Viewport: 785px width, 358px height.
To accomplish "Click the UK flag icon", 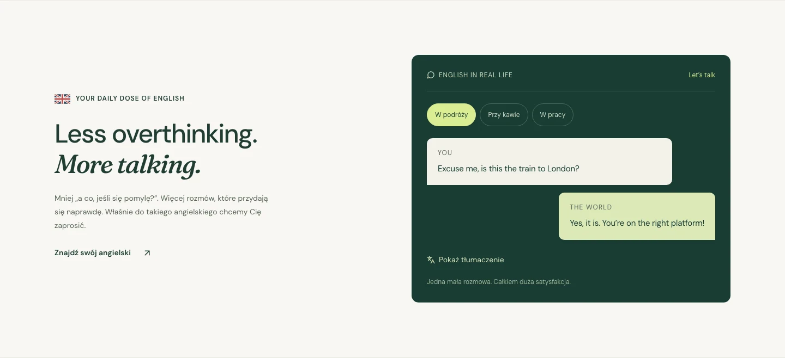I will pos(62,98).
